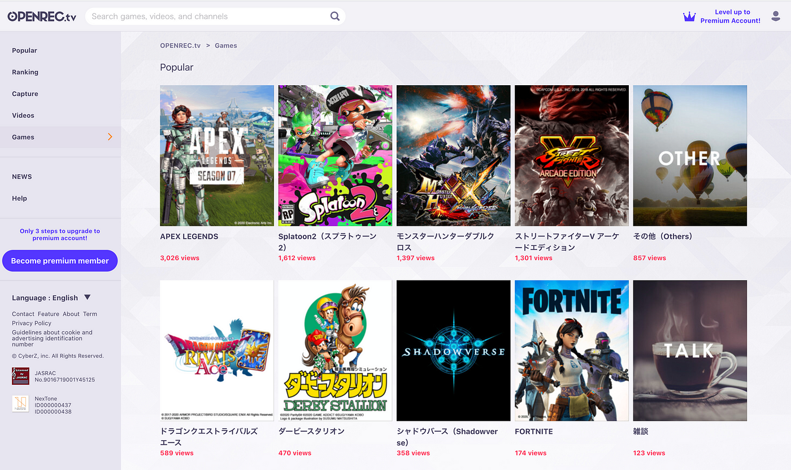Image resolution: width=791 pixels, height=470 pixels.
Task: Click Only 3 steps to upgrade link
Action: 60,234
